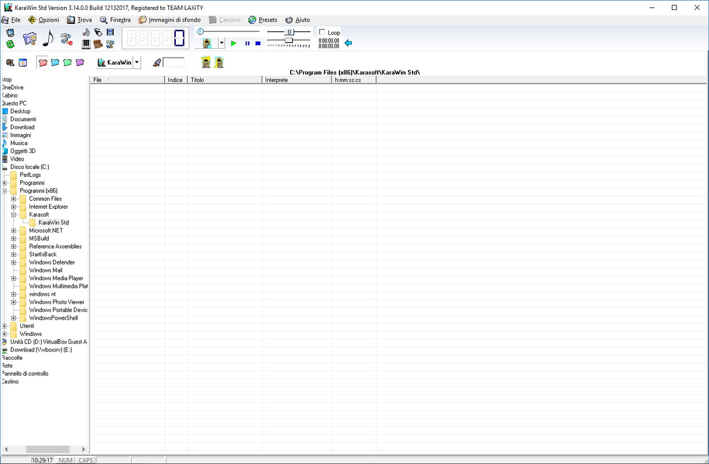
Task: Click the wrench and screwdriver icon
Action: point(110,44)
